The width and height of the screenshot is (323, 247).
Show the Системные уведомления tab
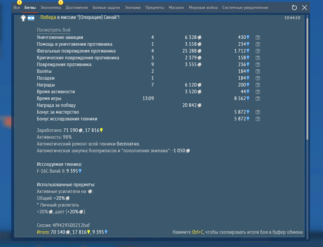coord(245,7)
